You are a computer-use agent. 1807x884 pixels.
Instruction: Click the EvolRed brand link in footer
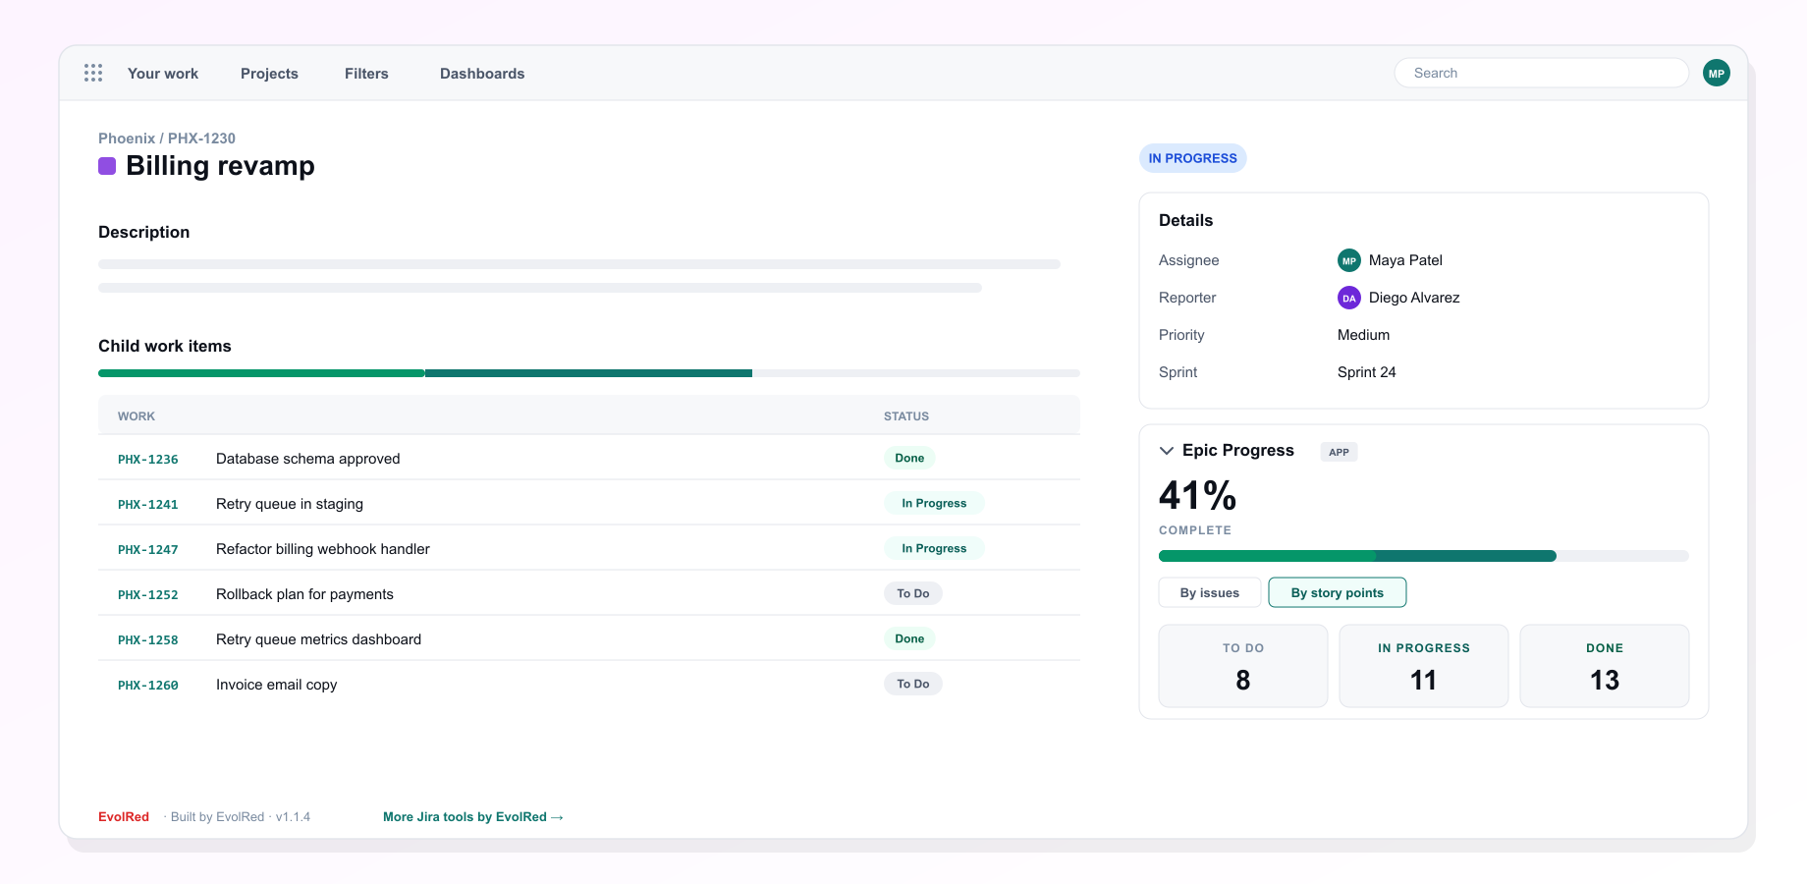pyautogui.click(x=124, y=817)
